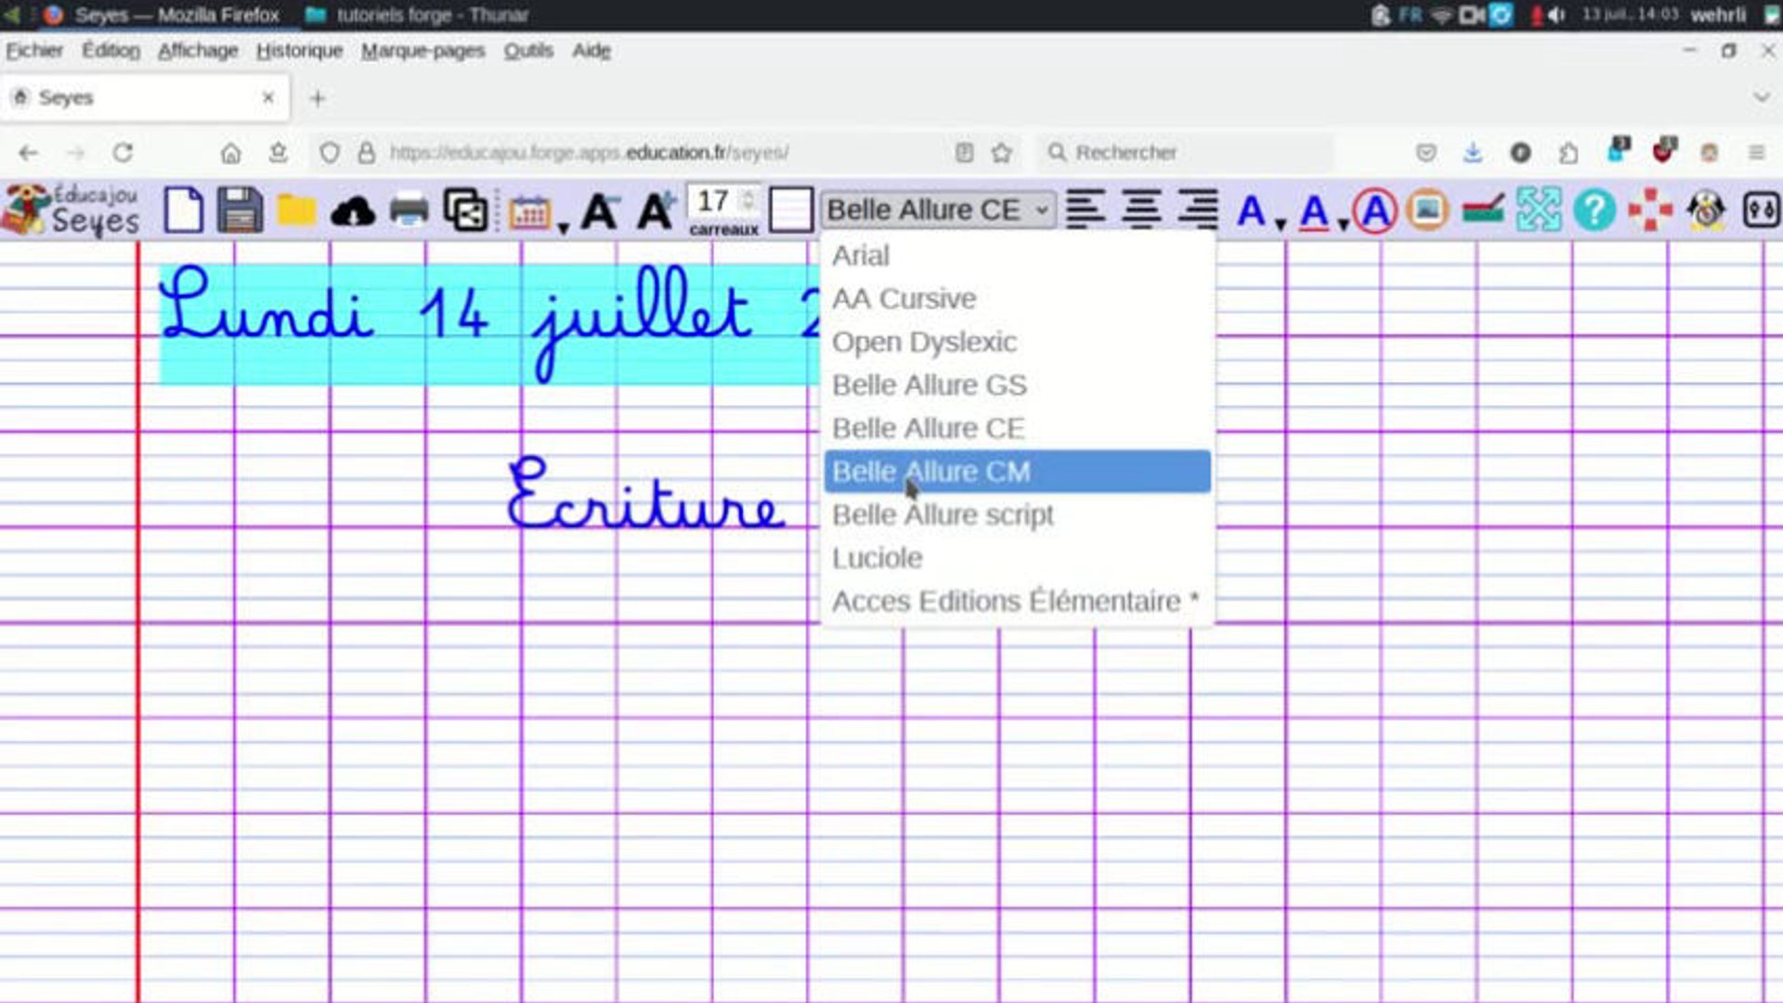This screenshot has height=1003, width=1783.
Task: Click the ruler and line tool icon
Action: (x=1483, y=210)
